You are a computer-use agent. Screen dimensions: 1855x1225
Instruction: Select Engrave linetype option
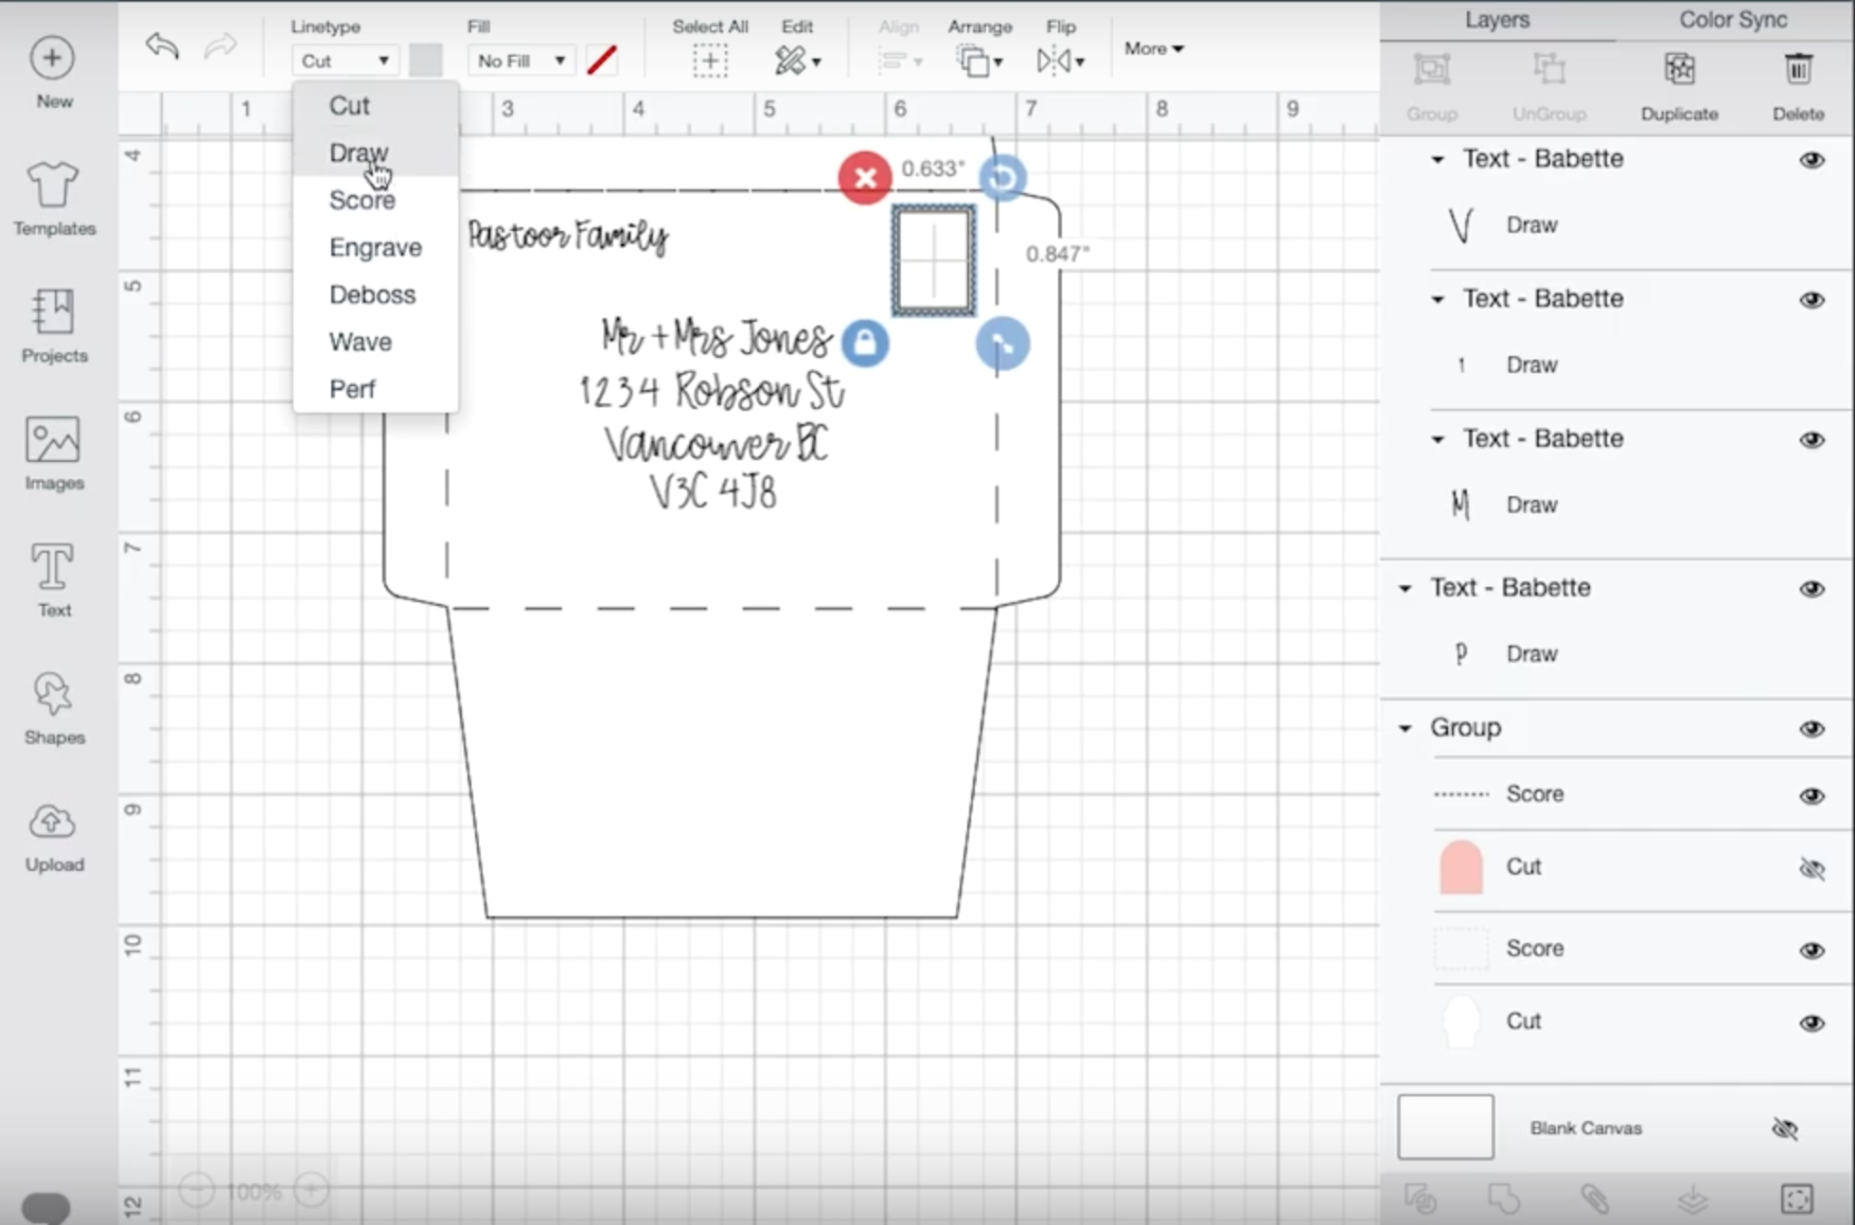tap(375, 248)
